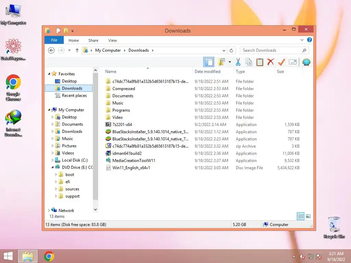Sort by the Size column header
This screenshot has width=351, height=263.
(x=288, y=72)
